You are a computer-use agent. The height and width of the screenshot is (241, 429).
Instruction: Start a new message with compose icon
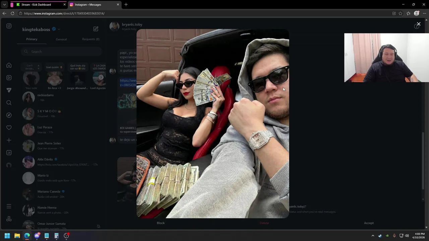96,29
